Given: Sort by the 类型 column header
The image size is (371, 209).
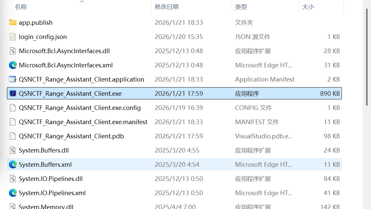Looking at the screenshot, I should click(x=241, y=7).
